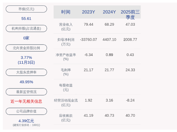
Task: Click the red 近一年无相关信息 text
Action: point(26,101)
